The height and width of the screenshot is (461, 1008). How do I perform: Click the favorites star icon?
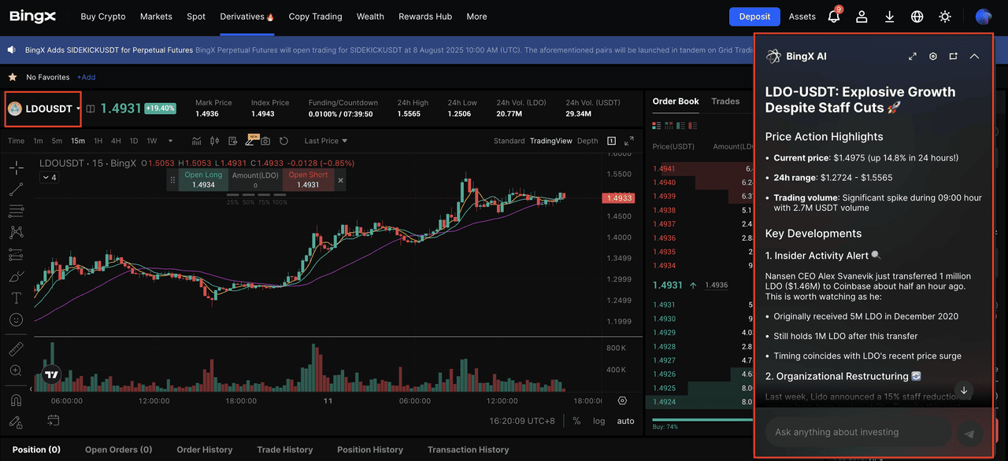pos(13,77)
